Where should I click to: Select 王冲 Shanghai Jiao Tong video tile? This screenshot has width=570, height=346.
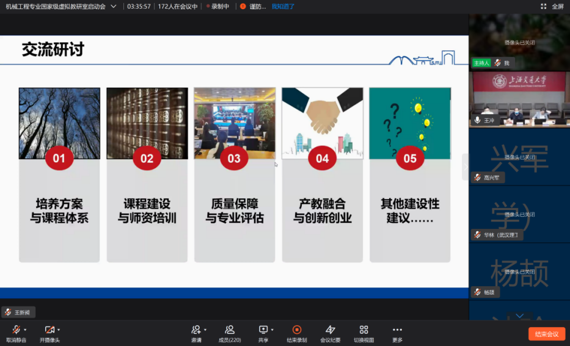coord(519,99)
